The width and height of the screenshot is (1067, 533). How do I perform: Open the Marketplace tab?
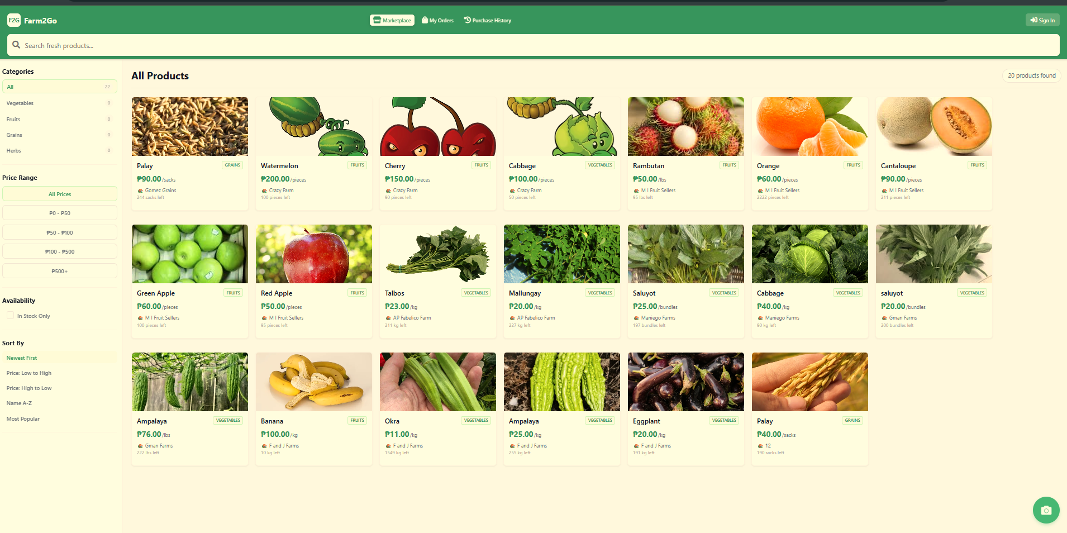point(392,20)
